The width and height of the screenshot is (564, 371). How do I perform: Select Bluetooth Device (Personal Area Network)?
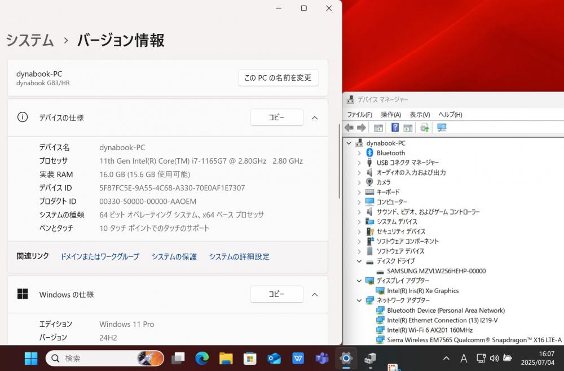446,311
